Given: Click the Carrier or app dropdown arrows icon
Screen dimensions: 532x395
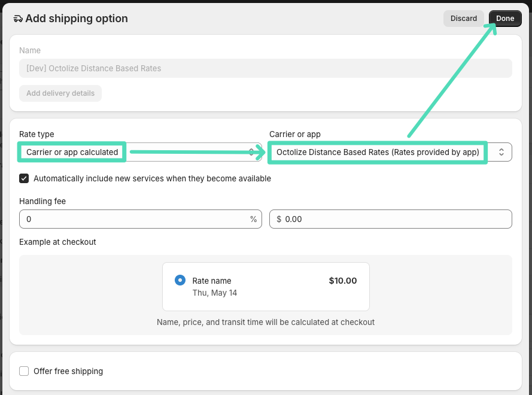Looking at the screenshot, I should pos(501,152).
